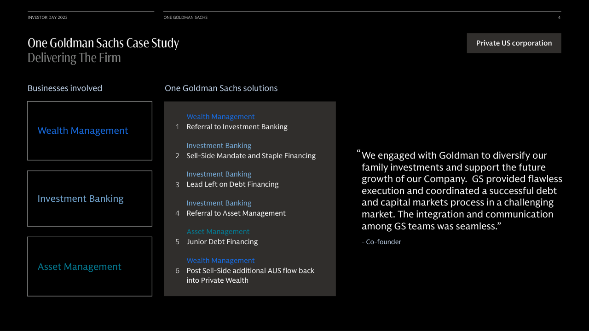The height and width of the screenshot is (331, 589).
Task: Click the Delivering The Firm subtitle
Action: click(74, 58)
